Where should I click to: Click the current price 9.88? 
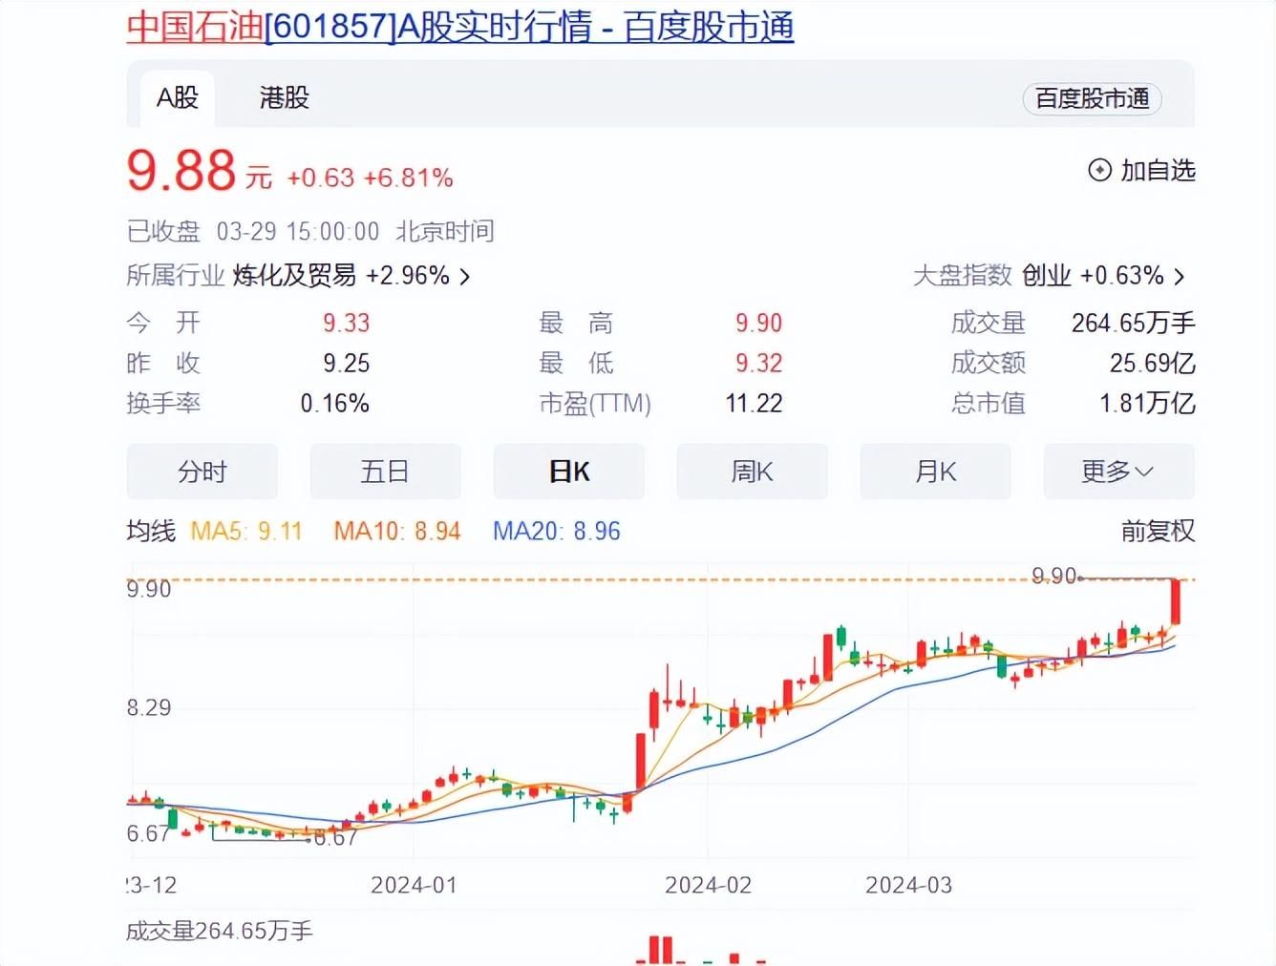pyautogui.click(x=181, y=170)
